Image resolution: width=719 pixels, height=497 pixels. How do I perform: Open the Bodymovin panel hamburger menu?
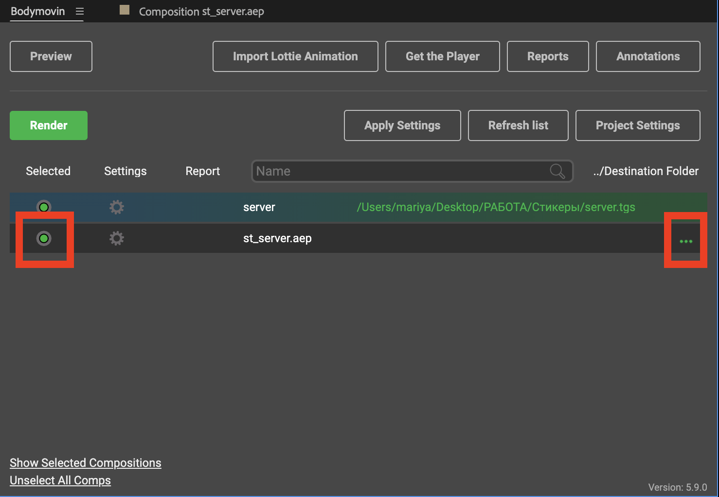(x=80, y=11)
